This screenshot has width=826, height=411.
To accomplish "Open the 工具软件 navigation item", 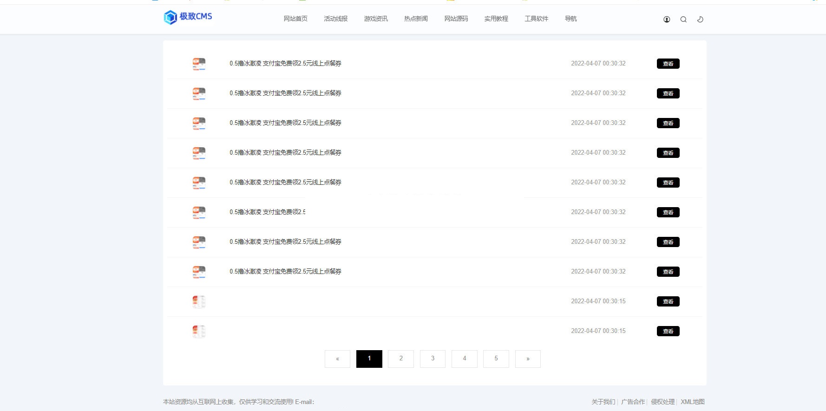I will [537, 19].
